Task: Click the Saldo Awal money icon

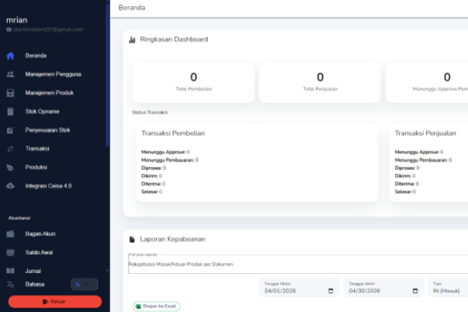Action: 10,253
